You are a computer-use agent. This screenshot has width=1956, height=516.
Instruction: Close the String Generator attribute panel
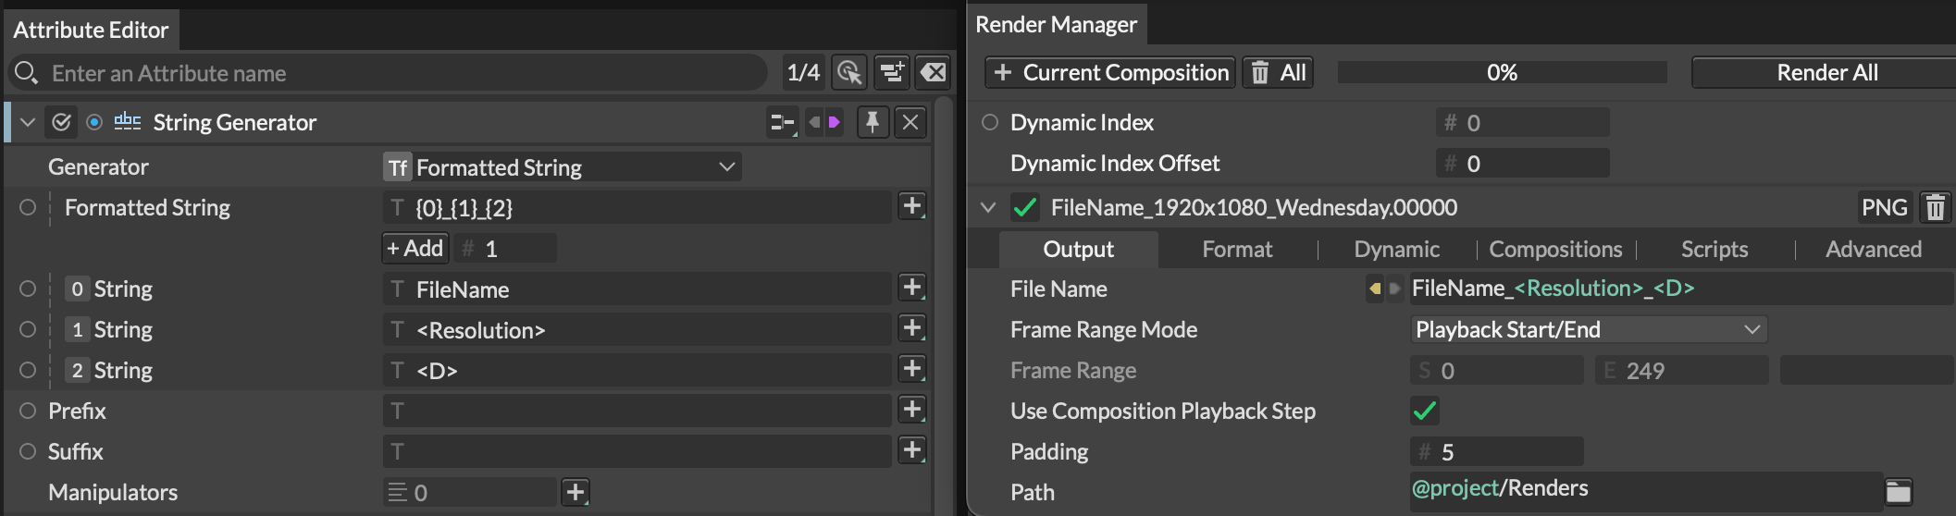tap(910, 122)
